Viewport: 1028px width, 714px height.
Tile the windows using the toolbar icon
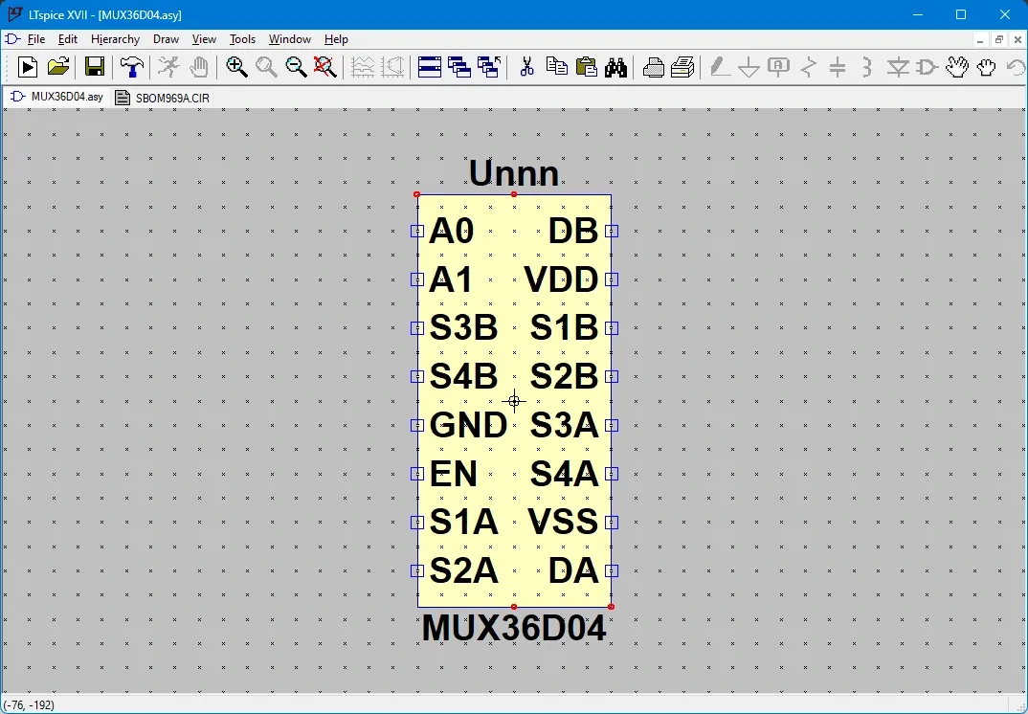pyautogui.click(x=430, y=67)
